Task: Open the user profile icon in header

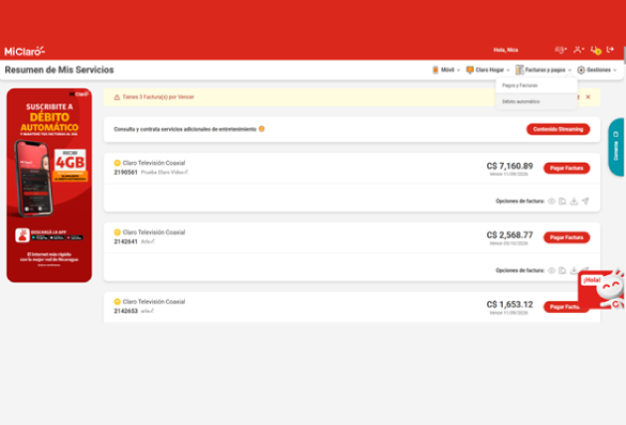Action: 578,50
